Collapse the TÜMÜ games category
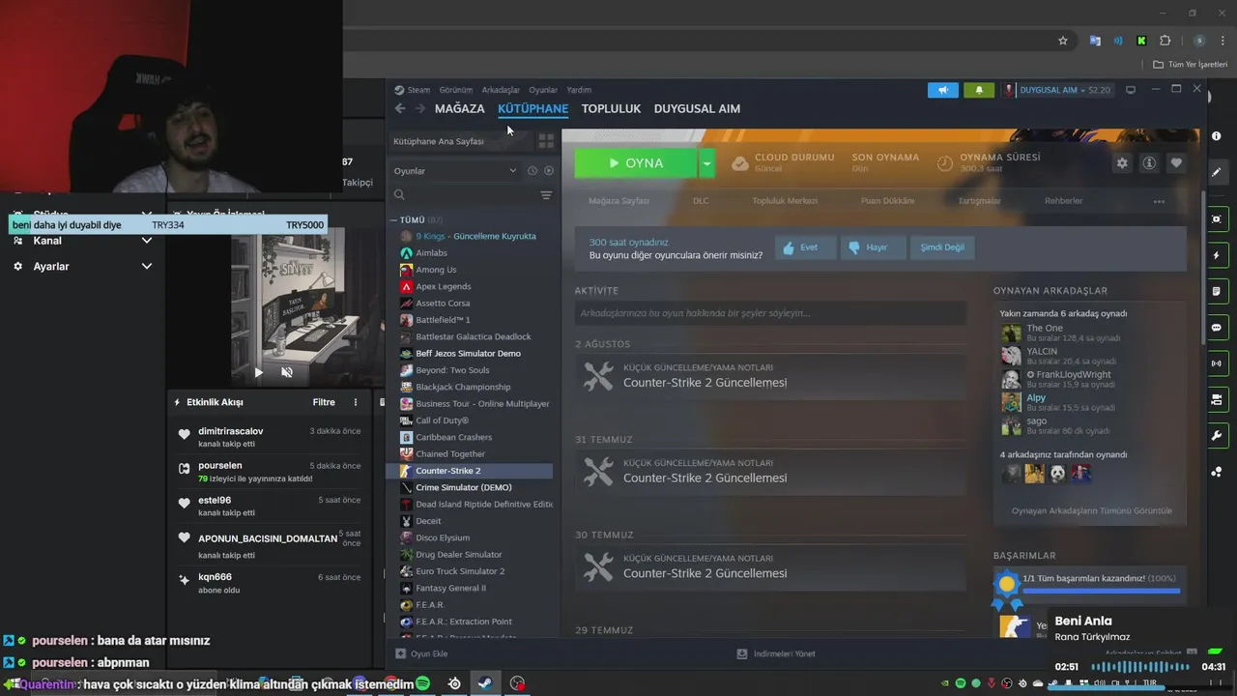The image size is (1237, 696). point(395,220)
